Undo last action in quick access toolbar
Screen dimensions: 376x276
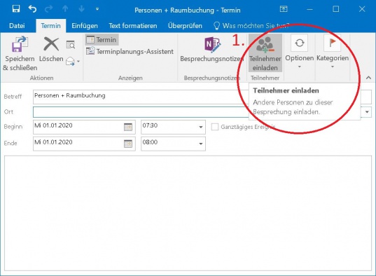(x=32, y=9)
